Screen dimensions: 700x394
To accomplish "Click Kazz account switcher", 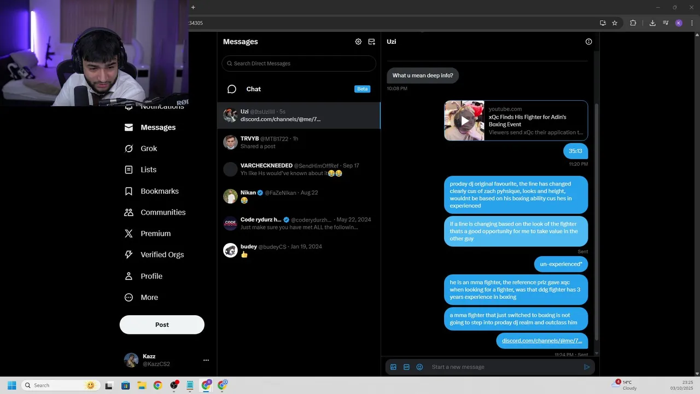I will [166, 360].
